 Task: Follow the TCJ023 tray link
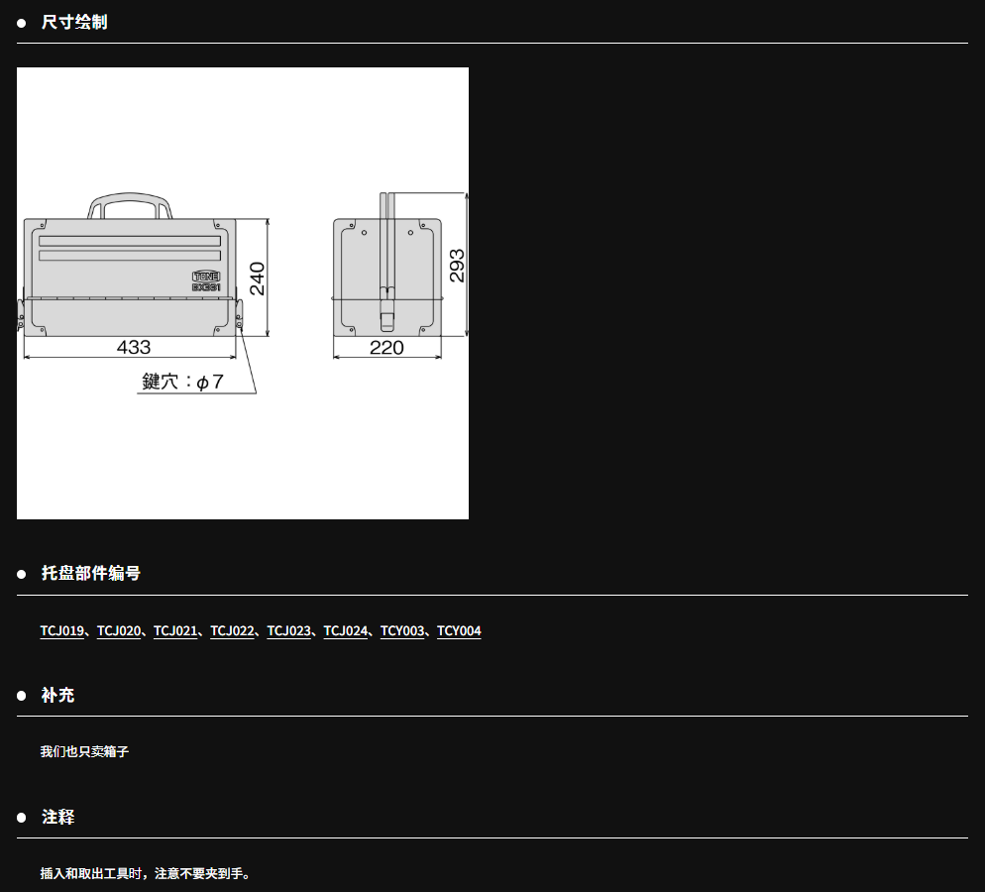pyautogui.click(x=288, y=631)
